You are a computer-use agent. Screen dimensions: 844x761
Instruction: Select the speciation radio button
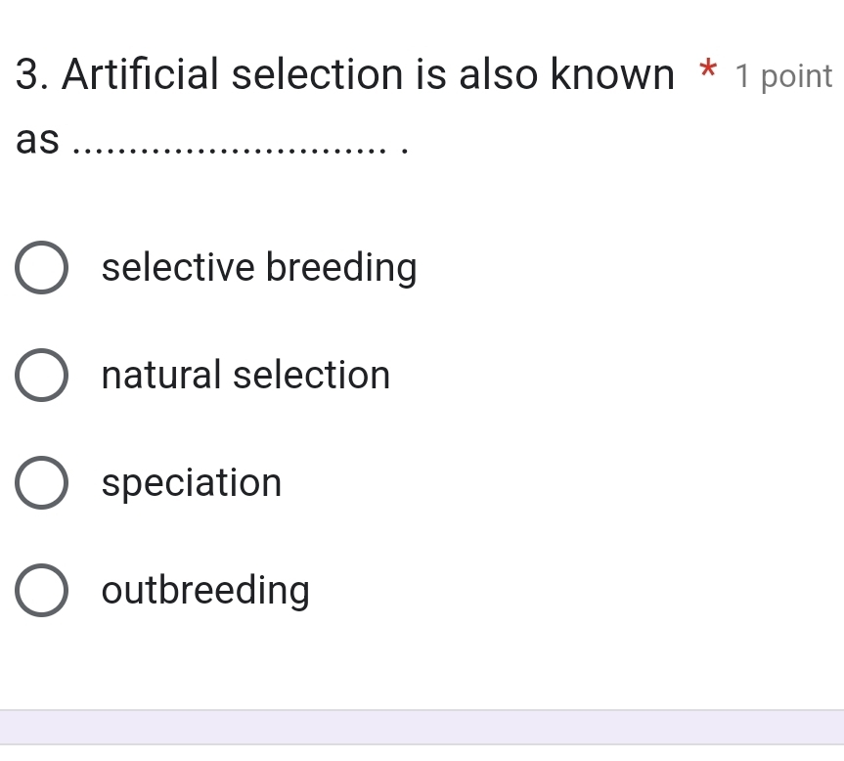[41, 482]
